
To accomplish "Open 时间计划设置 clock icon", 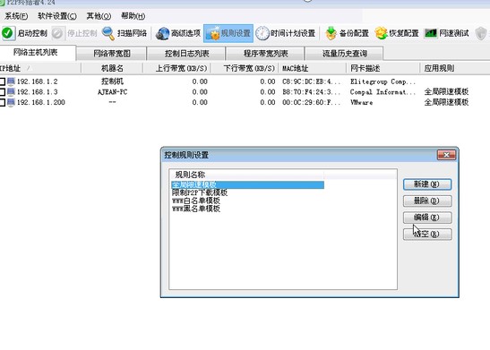I will tap(262, 33).
